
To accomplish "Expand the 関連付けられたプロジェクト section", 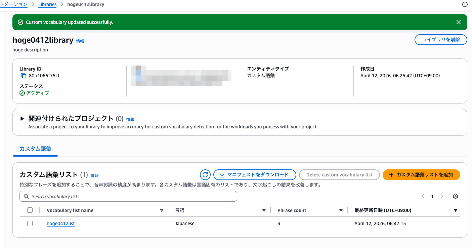I will tap(22, 119).
